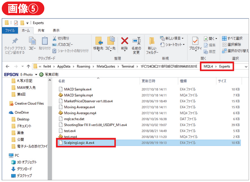
Task: Open Properties (プロパティ) icon
Action: (195, 41)
